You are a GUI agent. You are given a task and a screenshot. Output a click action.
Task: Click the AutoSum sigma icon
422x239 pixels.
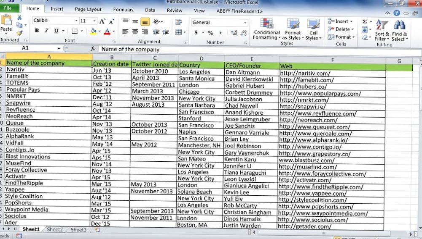click(365, 21)
